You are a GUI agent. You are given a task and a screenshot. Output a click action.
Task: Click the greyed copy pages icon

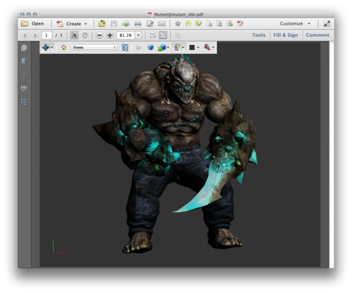coord(178,35)
